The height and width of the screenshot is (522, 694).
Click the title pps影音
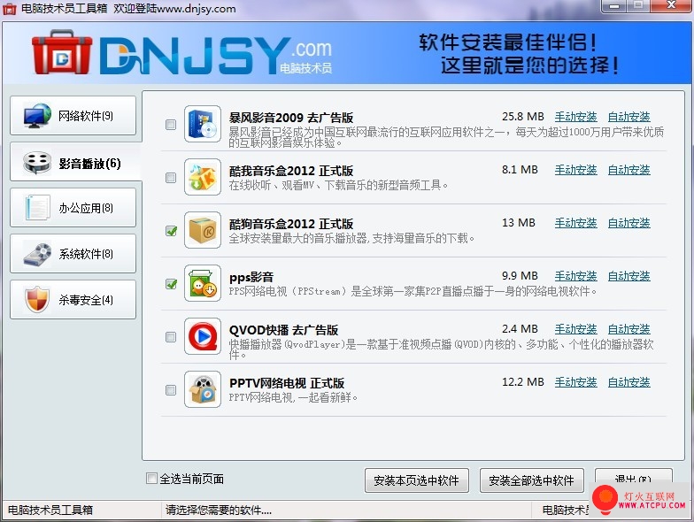click(x=251, y=278)
